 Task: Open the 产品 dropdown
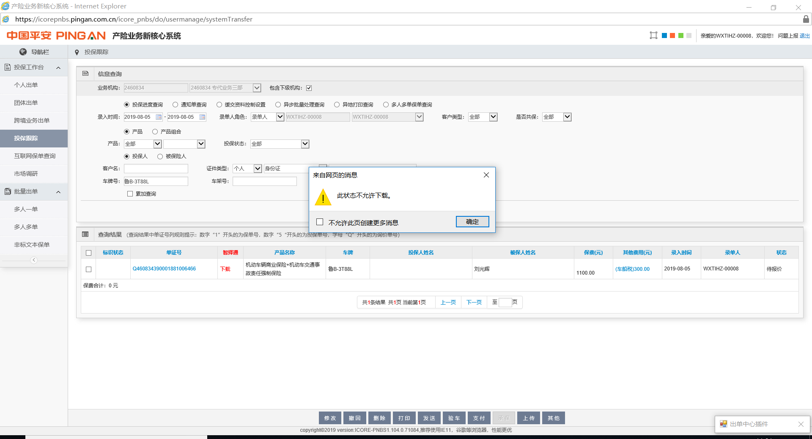[157, 144]
